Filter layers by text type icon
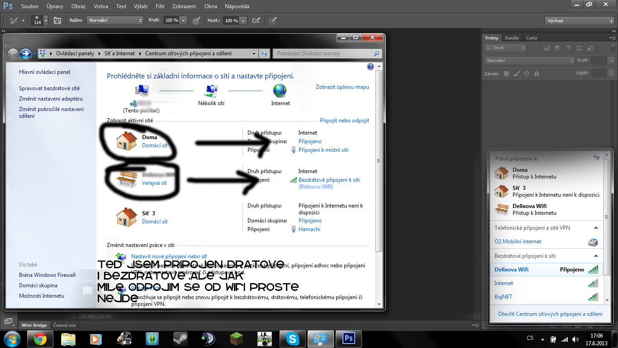 (568, 48)
